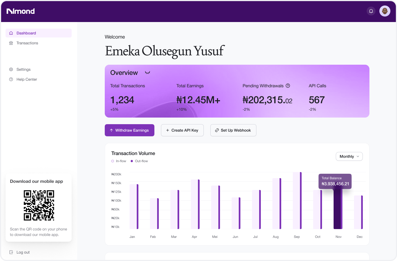Click the Pending Withdrawals help icon
This screenshot has height=261, width=397.
pos(288,86)
